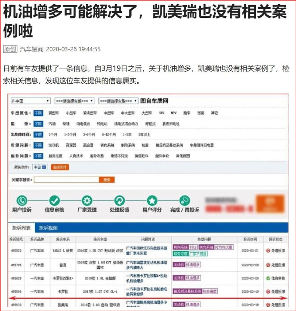
Task: Click the orange 搜索 button
Action: [107, 180]
